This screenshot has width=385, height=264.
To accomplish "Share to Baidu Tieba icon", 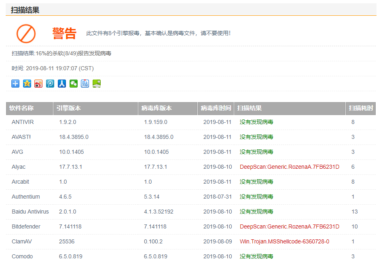I will (x=85, y=84).
